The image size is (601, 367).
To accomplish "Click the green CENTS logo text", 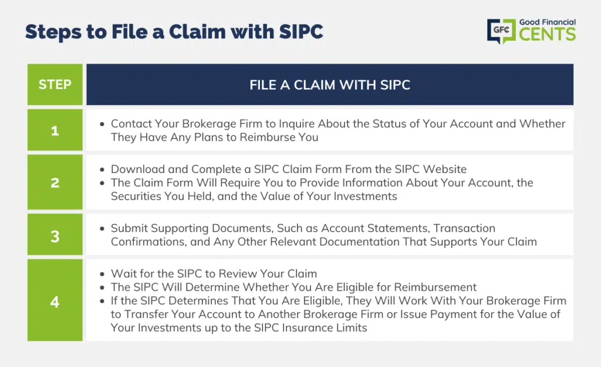I will click(548, 34).
